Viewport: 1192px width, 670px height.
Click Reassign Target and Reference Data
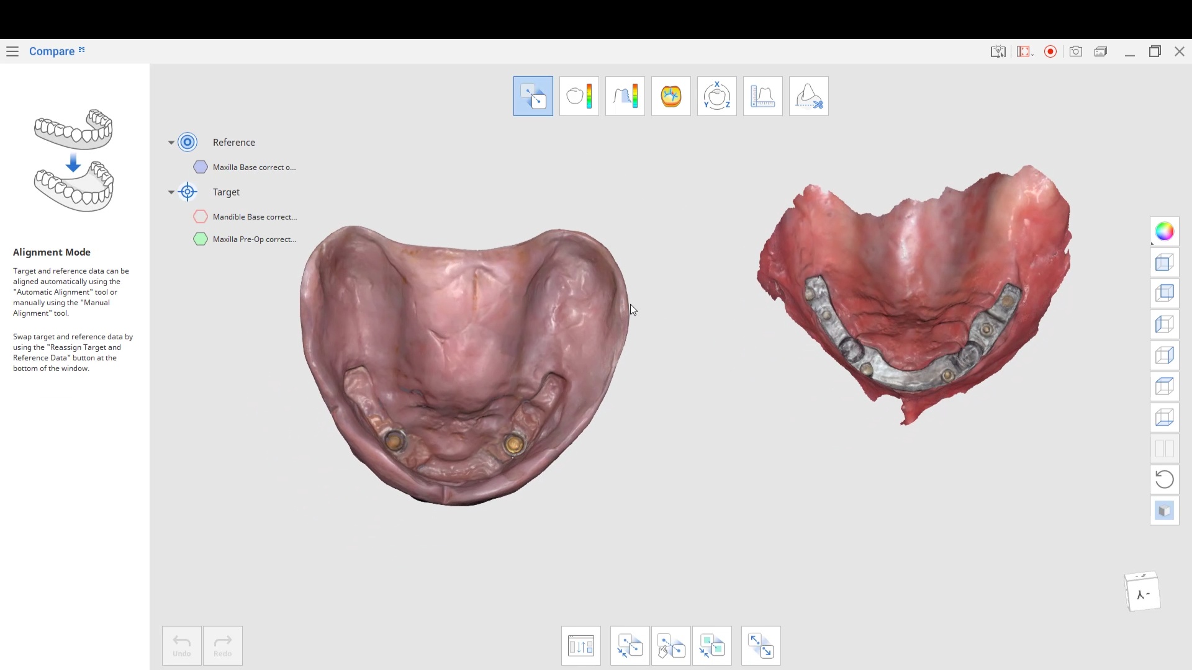581,646
